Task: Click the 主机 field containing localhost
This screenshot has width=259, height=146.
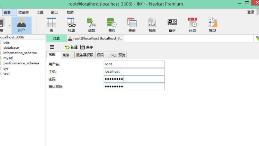Action: point(134,72)
